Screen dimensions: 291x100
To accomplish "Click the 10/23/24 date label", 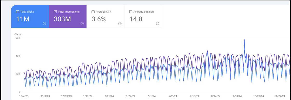I will tap(259, 96).
